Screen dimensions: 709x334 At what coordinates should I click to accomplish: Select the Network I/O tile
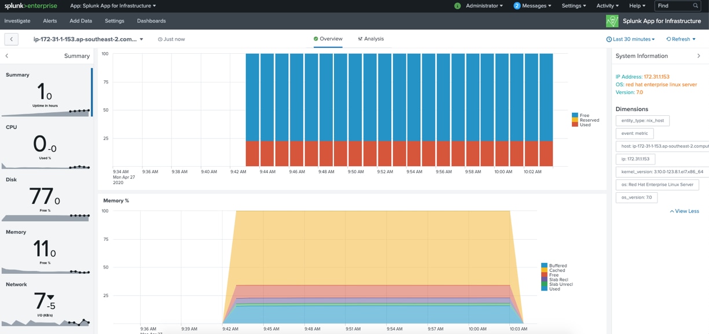pos(46,303)
